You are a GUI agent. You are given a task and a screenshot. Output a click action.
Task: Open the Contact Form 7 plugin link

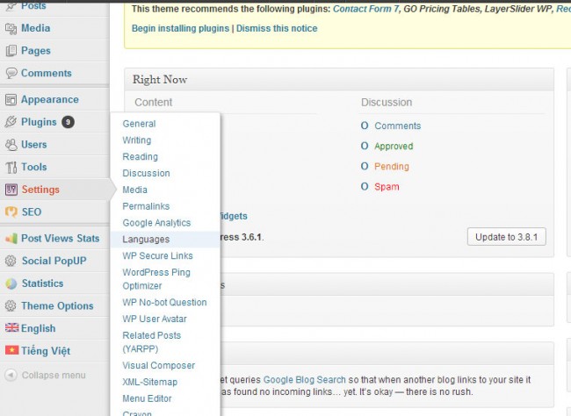366,9
